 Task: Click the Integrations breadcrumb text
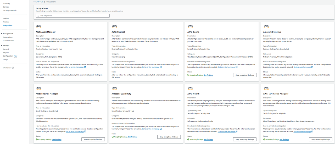[x=51, y=2]
